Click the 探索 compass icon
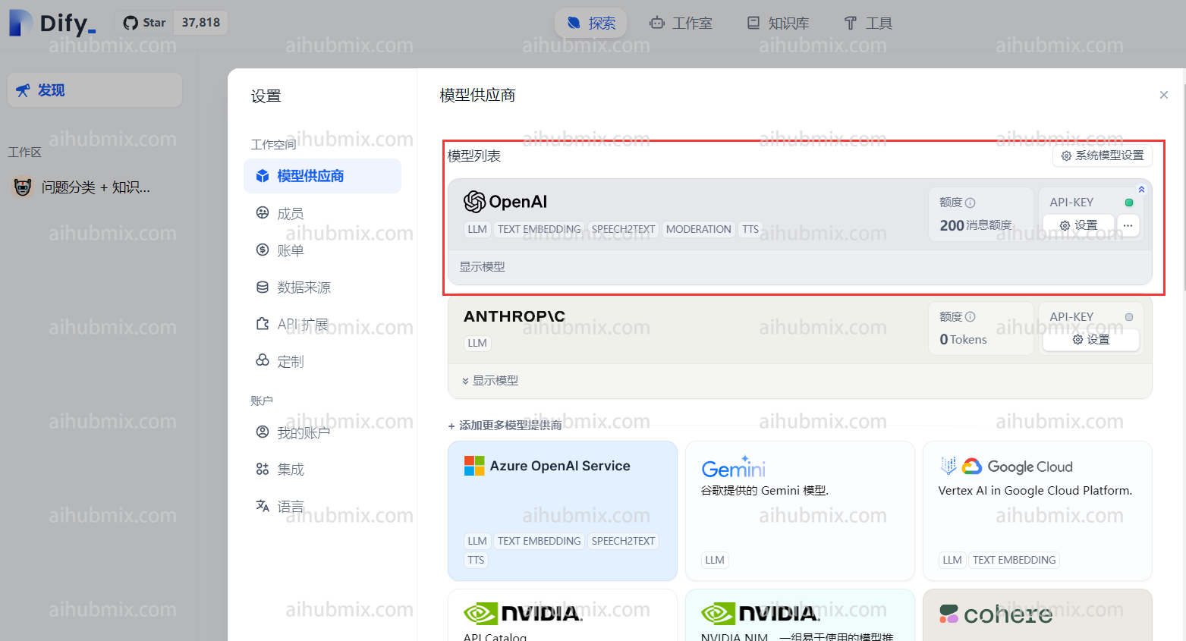 [574, 23]
